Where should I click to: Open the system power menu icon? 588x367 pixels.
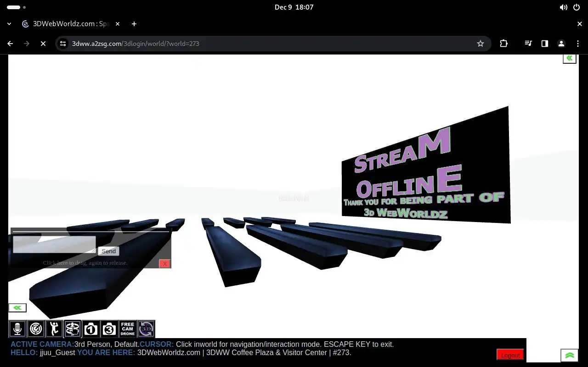(577, 7)
